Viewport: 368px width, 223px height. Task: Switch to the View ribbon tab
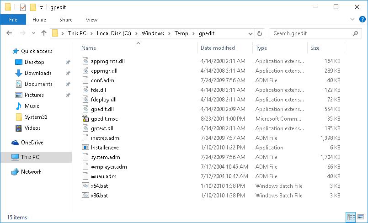91,20
